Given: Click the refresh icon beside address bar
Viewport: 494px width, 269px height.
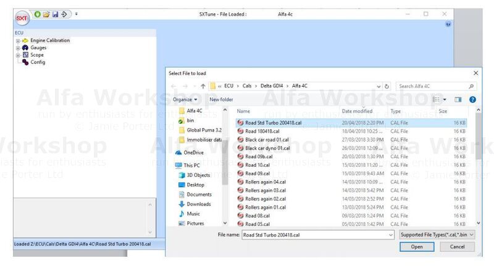Looking at the screenshot, I should point(387,86).
